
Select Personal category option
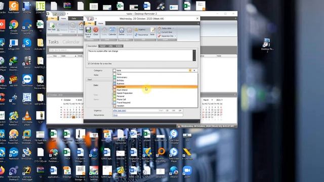[155, 96]
